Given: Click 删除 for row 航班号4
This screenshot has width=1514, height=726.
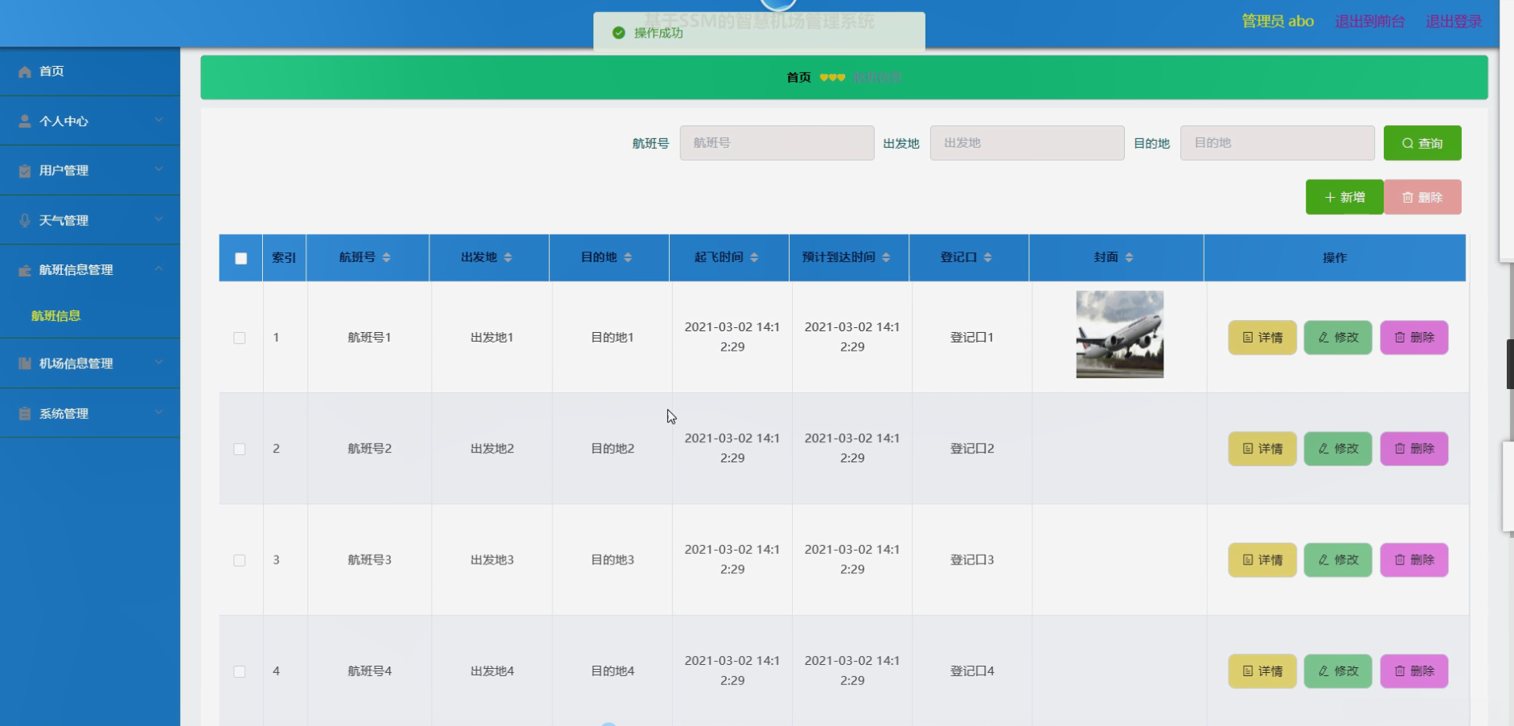Looking at the screenshot, I should [x=1414, y=671].
